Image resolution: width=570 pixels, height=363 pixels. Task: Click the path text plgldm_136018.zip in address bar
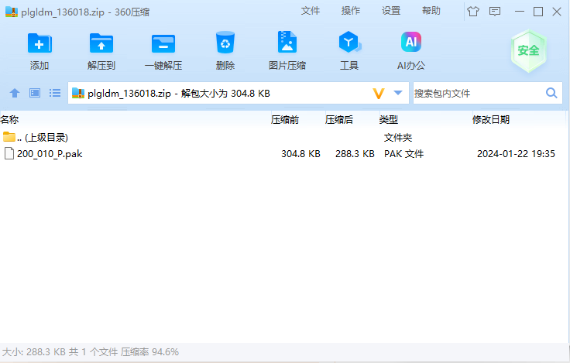click(129, 94)
